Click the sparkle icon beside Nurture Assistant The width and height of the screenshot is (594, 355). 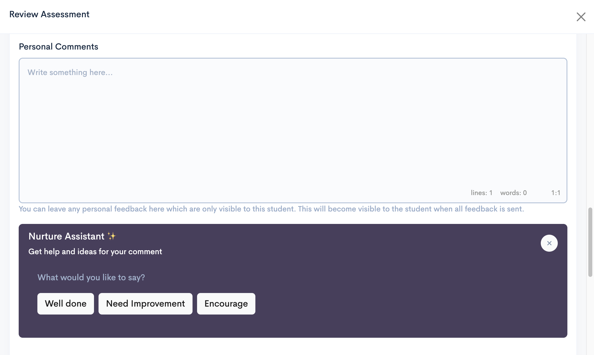[x=112, y=236]
